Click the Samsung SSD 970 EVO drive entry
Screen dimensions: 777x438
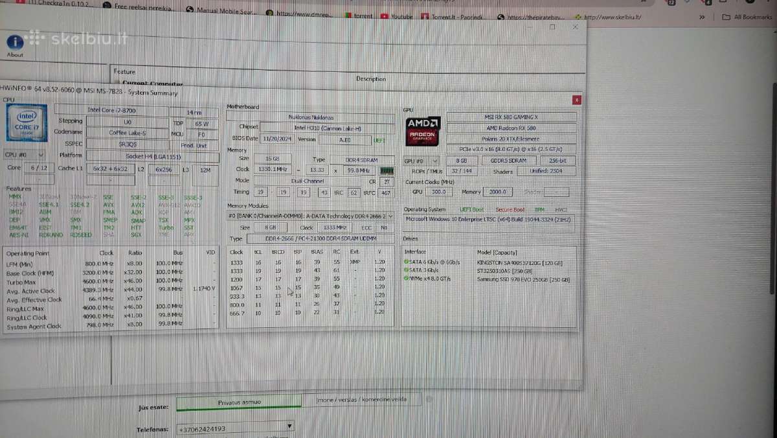tap(523, 280)
